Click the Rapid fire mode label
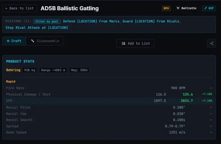221x144 pixels. (x=11, y=81)
